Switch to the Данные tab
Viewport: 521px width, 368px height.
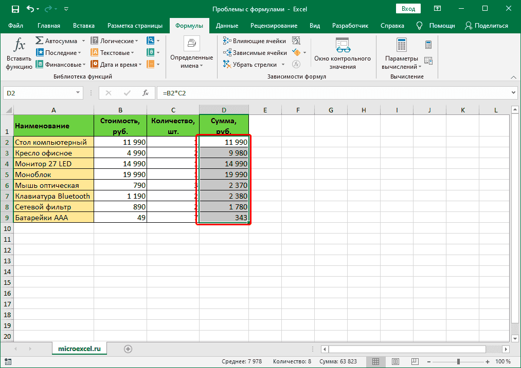226,26
